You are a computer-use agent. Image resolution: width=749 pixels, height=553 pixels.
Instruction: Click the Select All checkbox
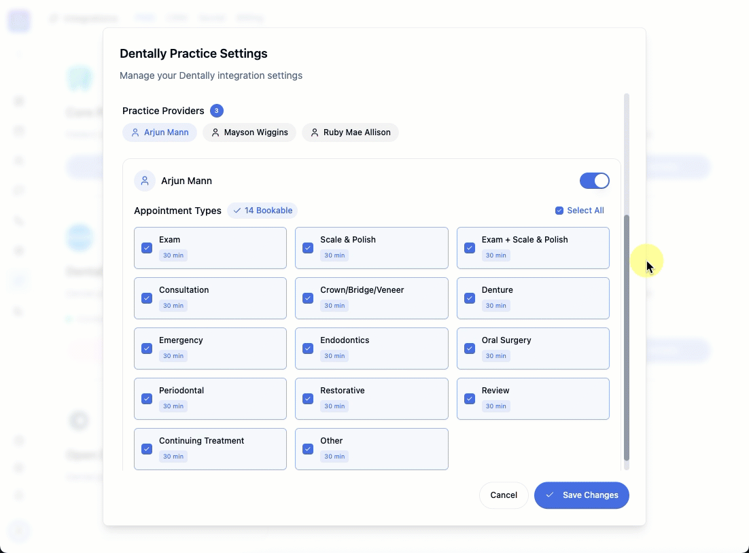[x=559, y=210]
